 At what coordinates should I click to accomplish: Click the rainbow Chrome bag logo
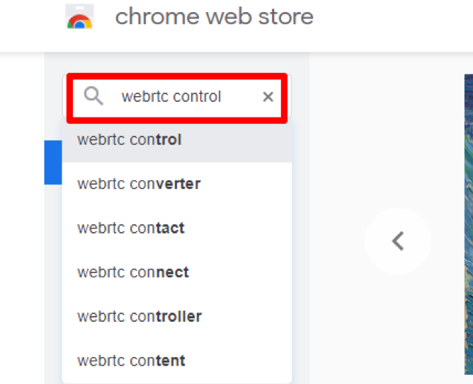79,16
